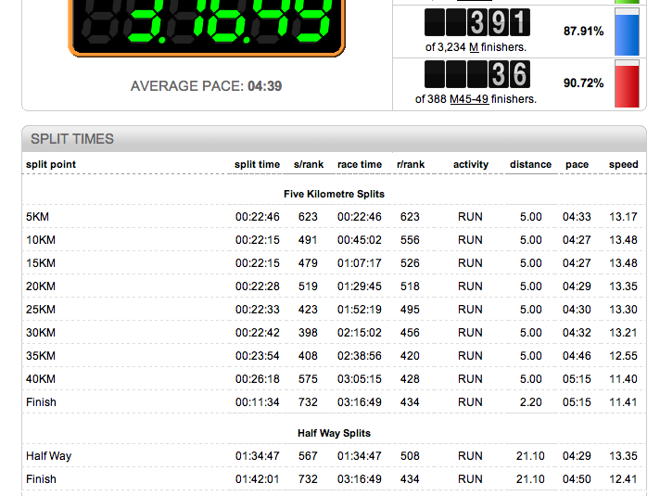The image size is (660, 496).
Task: Click the 'race time' column header
Action: point(360,164)
